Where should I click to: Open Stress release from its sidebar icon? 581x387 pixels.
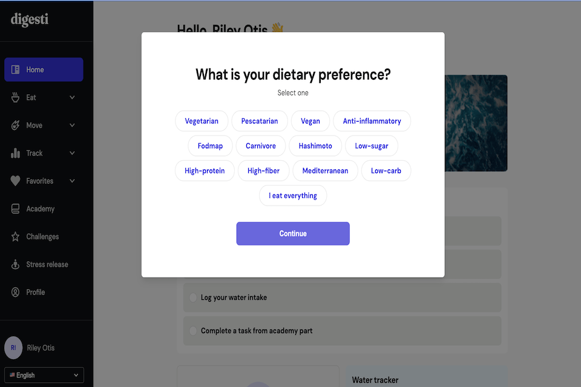pos(13,264)
